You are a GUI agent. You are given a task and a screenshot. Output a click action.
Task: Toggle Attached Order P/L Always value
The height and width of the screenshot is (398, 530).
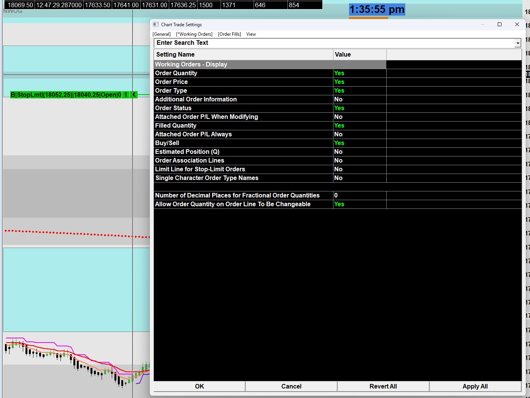coord(360,134)
